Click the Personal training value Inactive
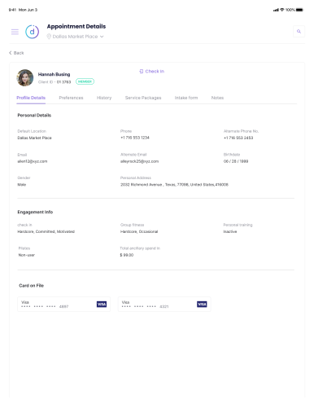314x399 pixels. point(230,231)
